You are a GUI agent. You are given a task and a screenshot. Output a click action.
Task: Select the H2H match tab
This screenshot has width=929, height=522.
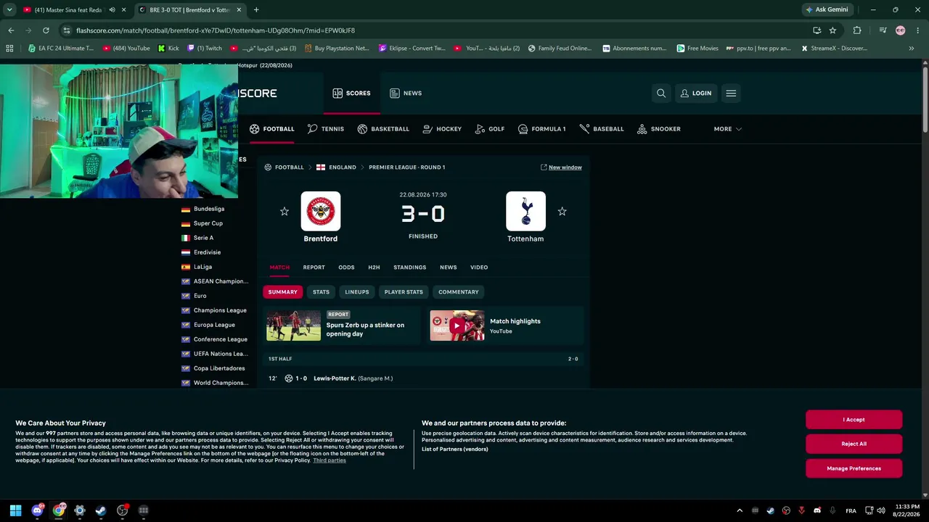(x=374, y=268)
